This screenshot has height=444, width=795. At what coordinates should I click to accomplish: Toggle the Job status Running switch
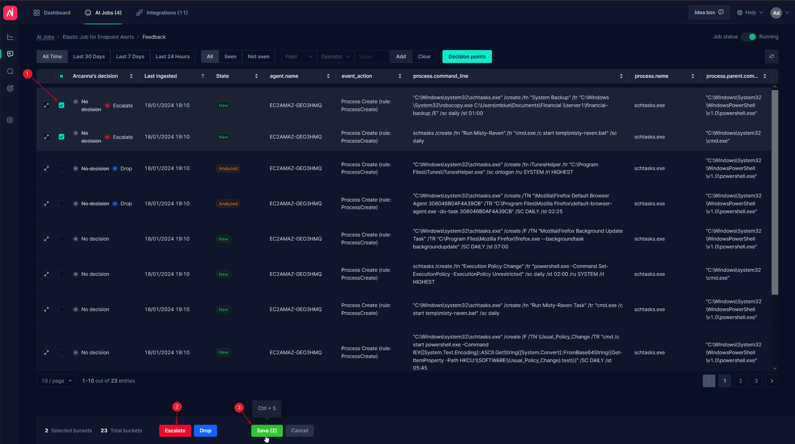click(749, 37)
